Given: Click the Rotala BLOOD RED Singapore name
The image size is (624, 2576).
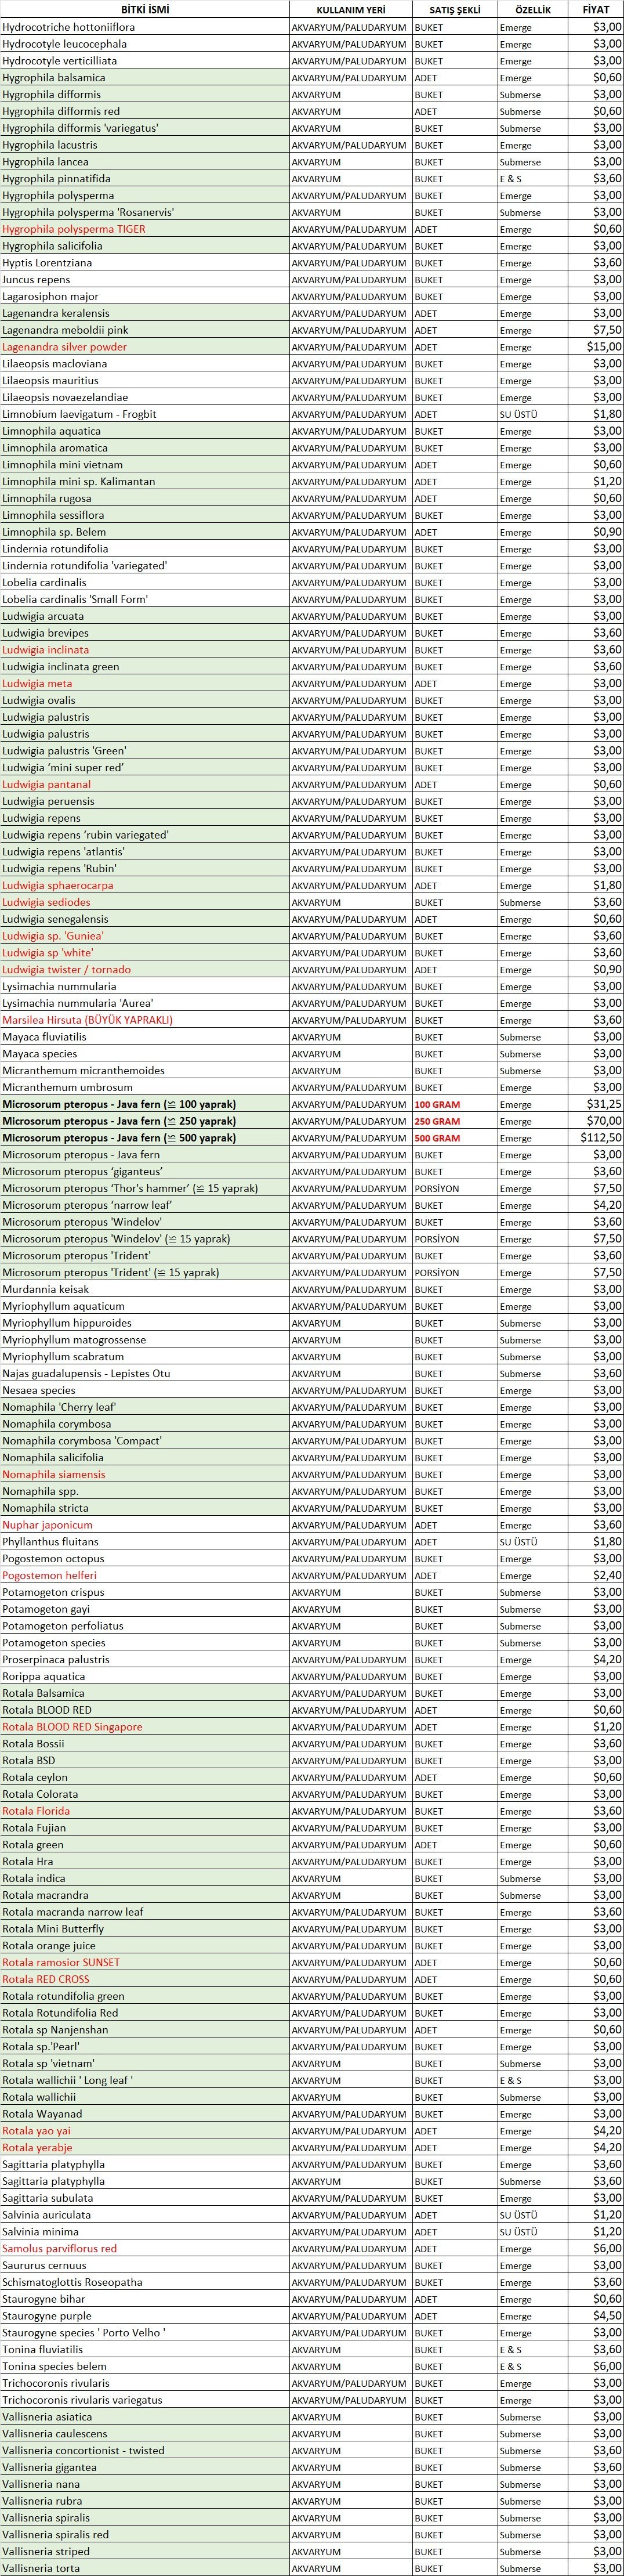Looking at the screenshot, I should click(x=72, y=1727).
